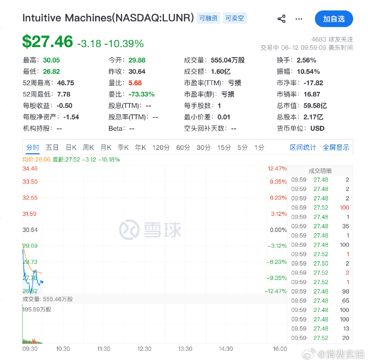Screen dimensions: 368x363
Task: Click the 27.50 trade row in 成交明细
Action: (x=320, y=264)
